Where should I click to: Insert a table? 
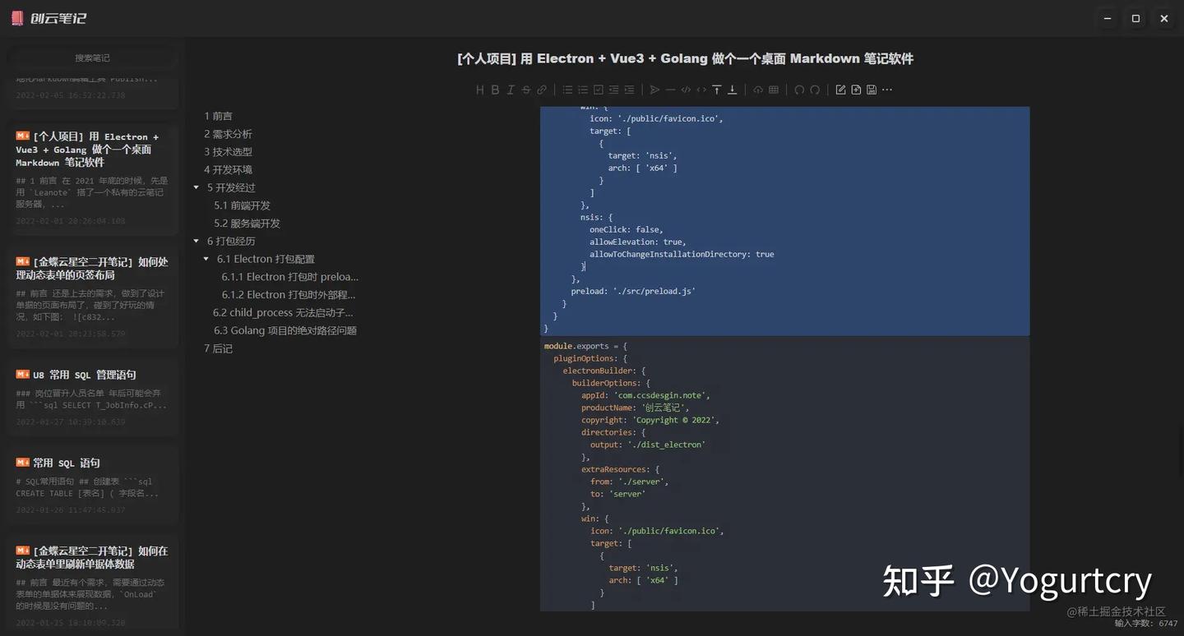772,90
